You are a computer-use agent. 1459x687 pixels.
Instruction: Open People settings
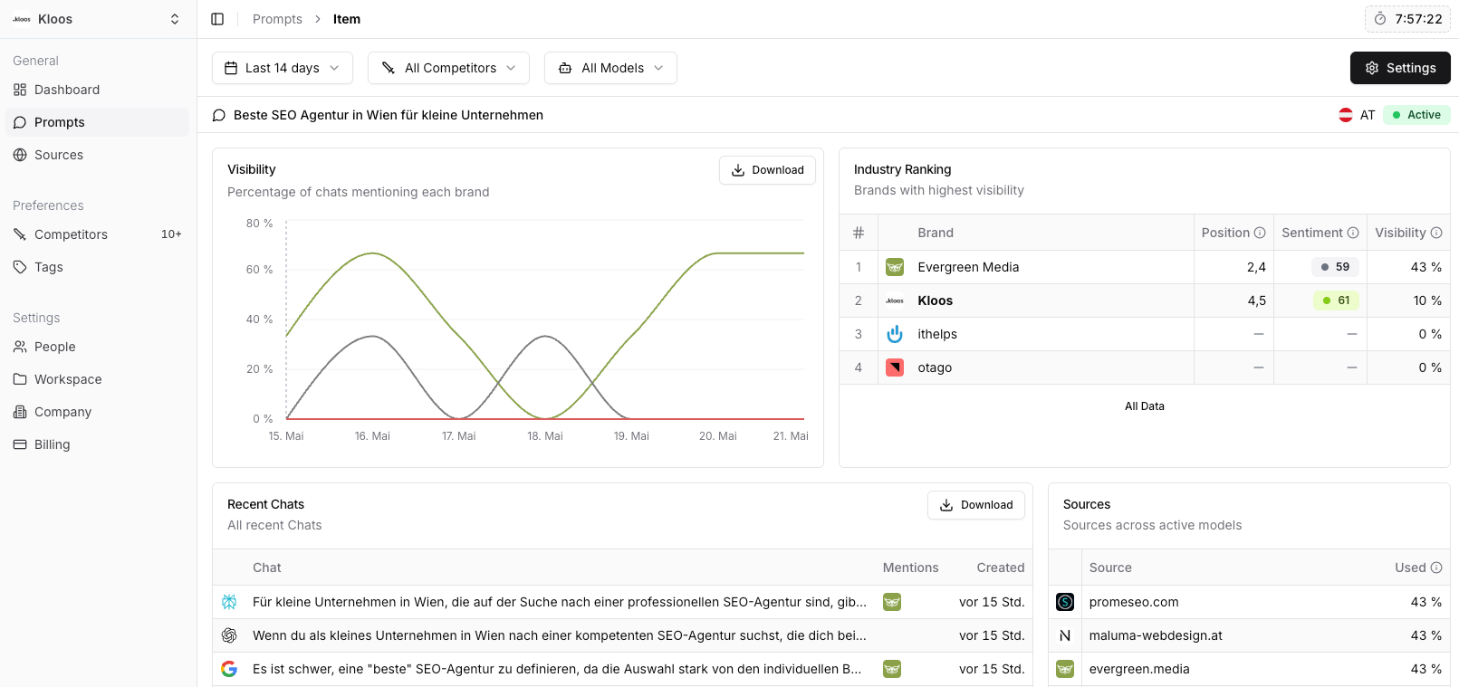98,347
